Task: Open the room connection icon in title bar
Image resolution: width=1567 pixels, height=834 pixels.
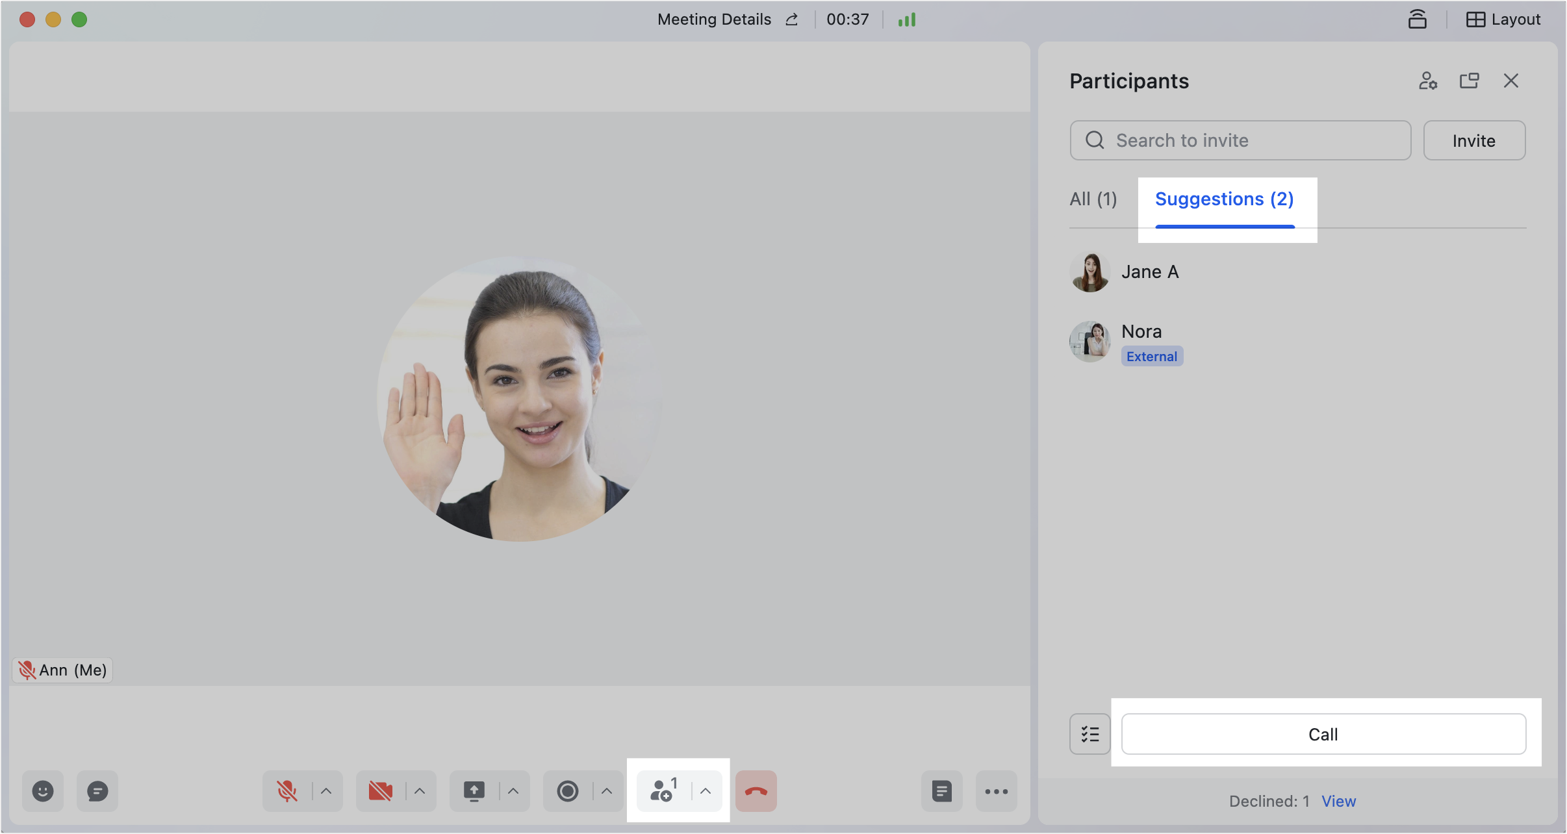Action: (1418, 19)
